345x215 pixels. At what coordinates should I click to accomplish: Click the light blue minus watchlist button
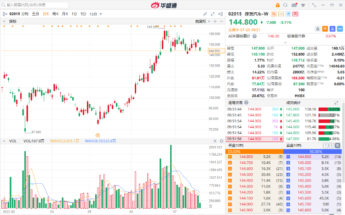pyautogui.click(x=340, y=28)
